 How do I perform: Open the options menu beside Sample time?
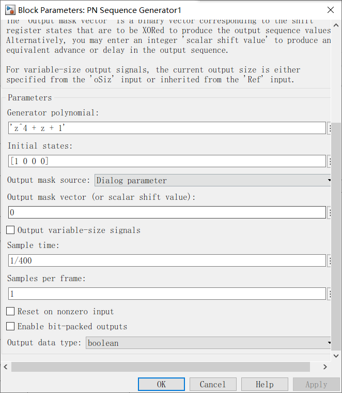coord(329,260)
